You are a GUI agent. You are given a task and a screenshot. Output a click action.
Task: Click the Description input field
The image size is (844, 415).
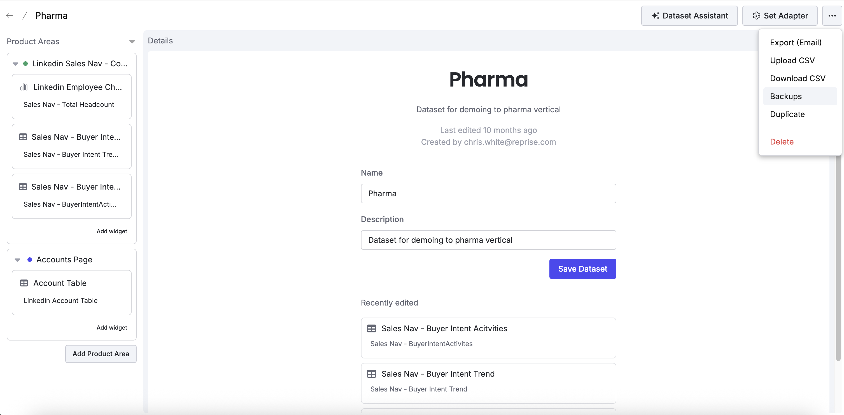point(488,240)
